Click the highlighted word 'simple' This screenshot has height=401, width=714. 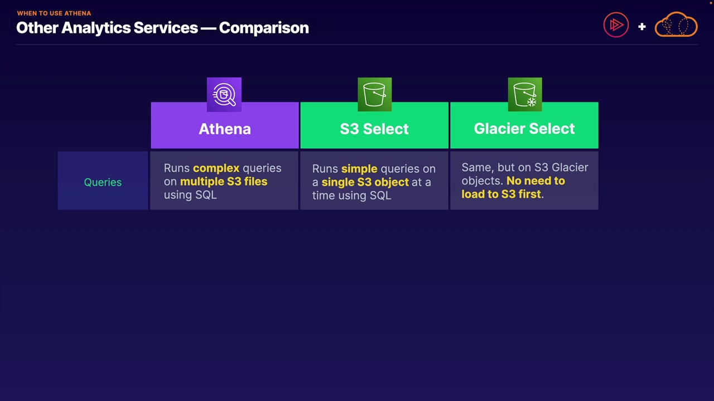pyautogui.click(x=359, y=169)
